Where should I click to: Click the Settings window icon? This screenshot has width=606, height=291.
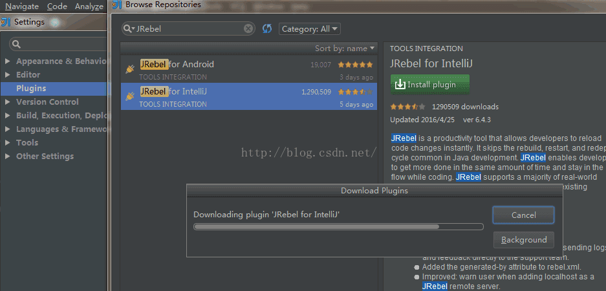coord(6,22)
